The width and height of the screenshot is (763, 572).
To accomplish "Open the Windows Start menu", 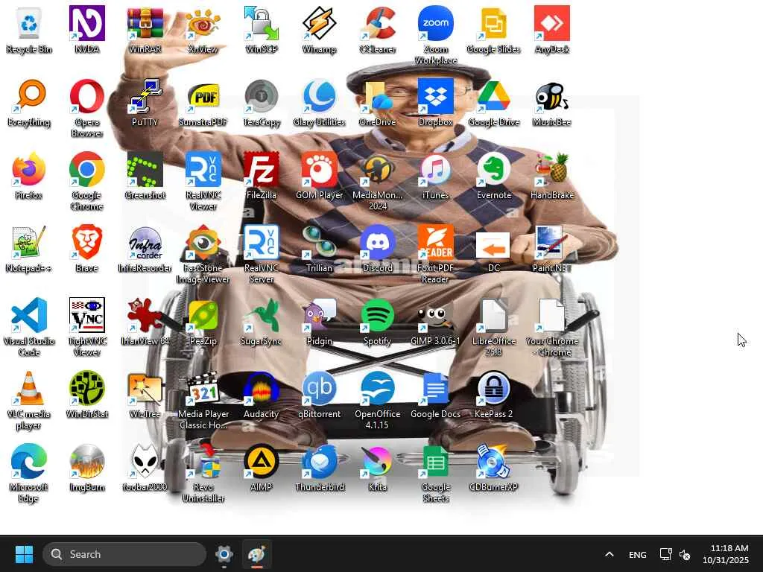I will (24, 554).
